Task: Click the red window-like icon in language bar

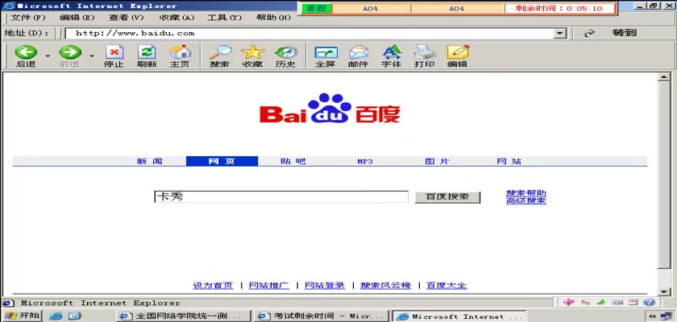Action: pos(633,302)
